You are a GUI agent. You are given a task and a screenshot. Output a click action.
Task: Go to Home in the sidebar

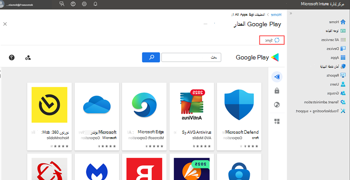click(x=337, y=22)
